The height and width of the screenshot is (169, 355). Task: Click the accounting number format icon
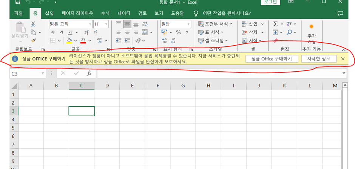(x=164, y=32)
